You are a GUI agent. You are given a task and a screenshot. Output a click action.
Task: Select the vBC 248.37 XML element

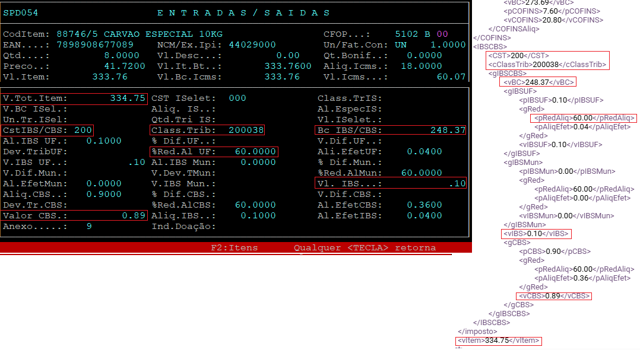click(x=537, y=82)
